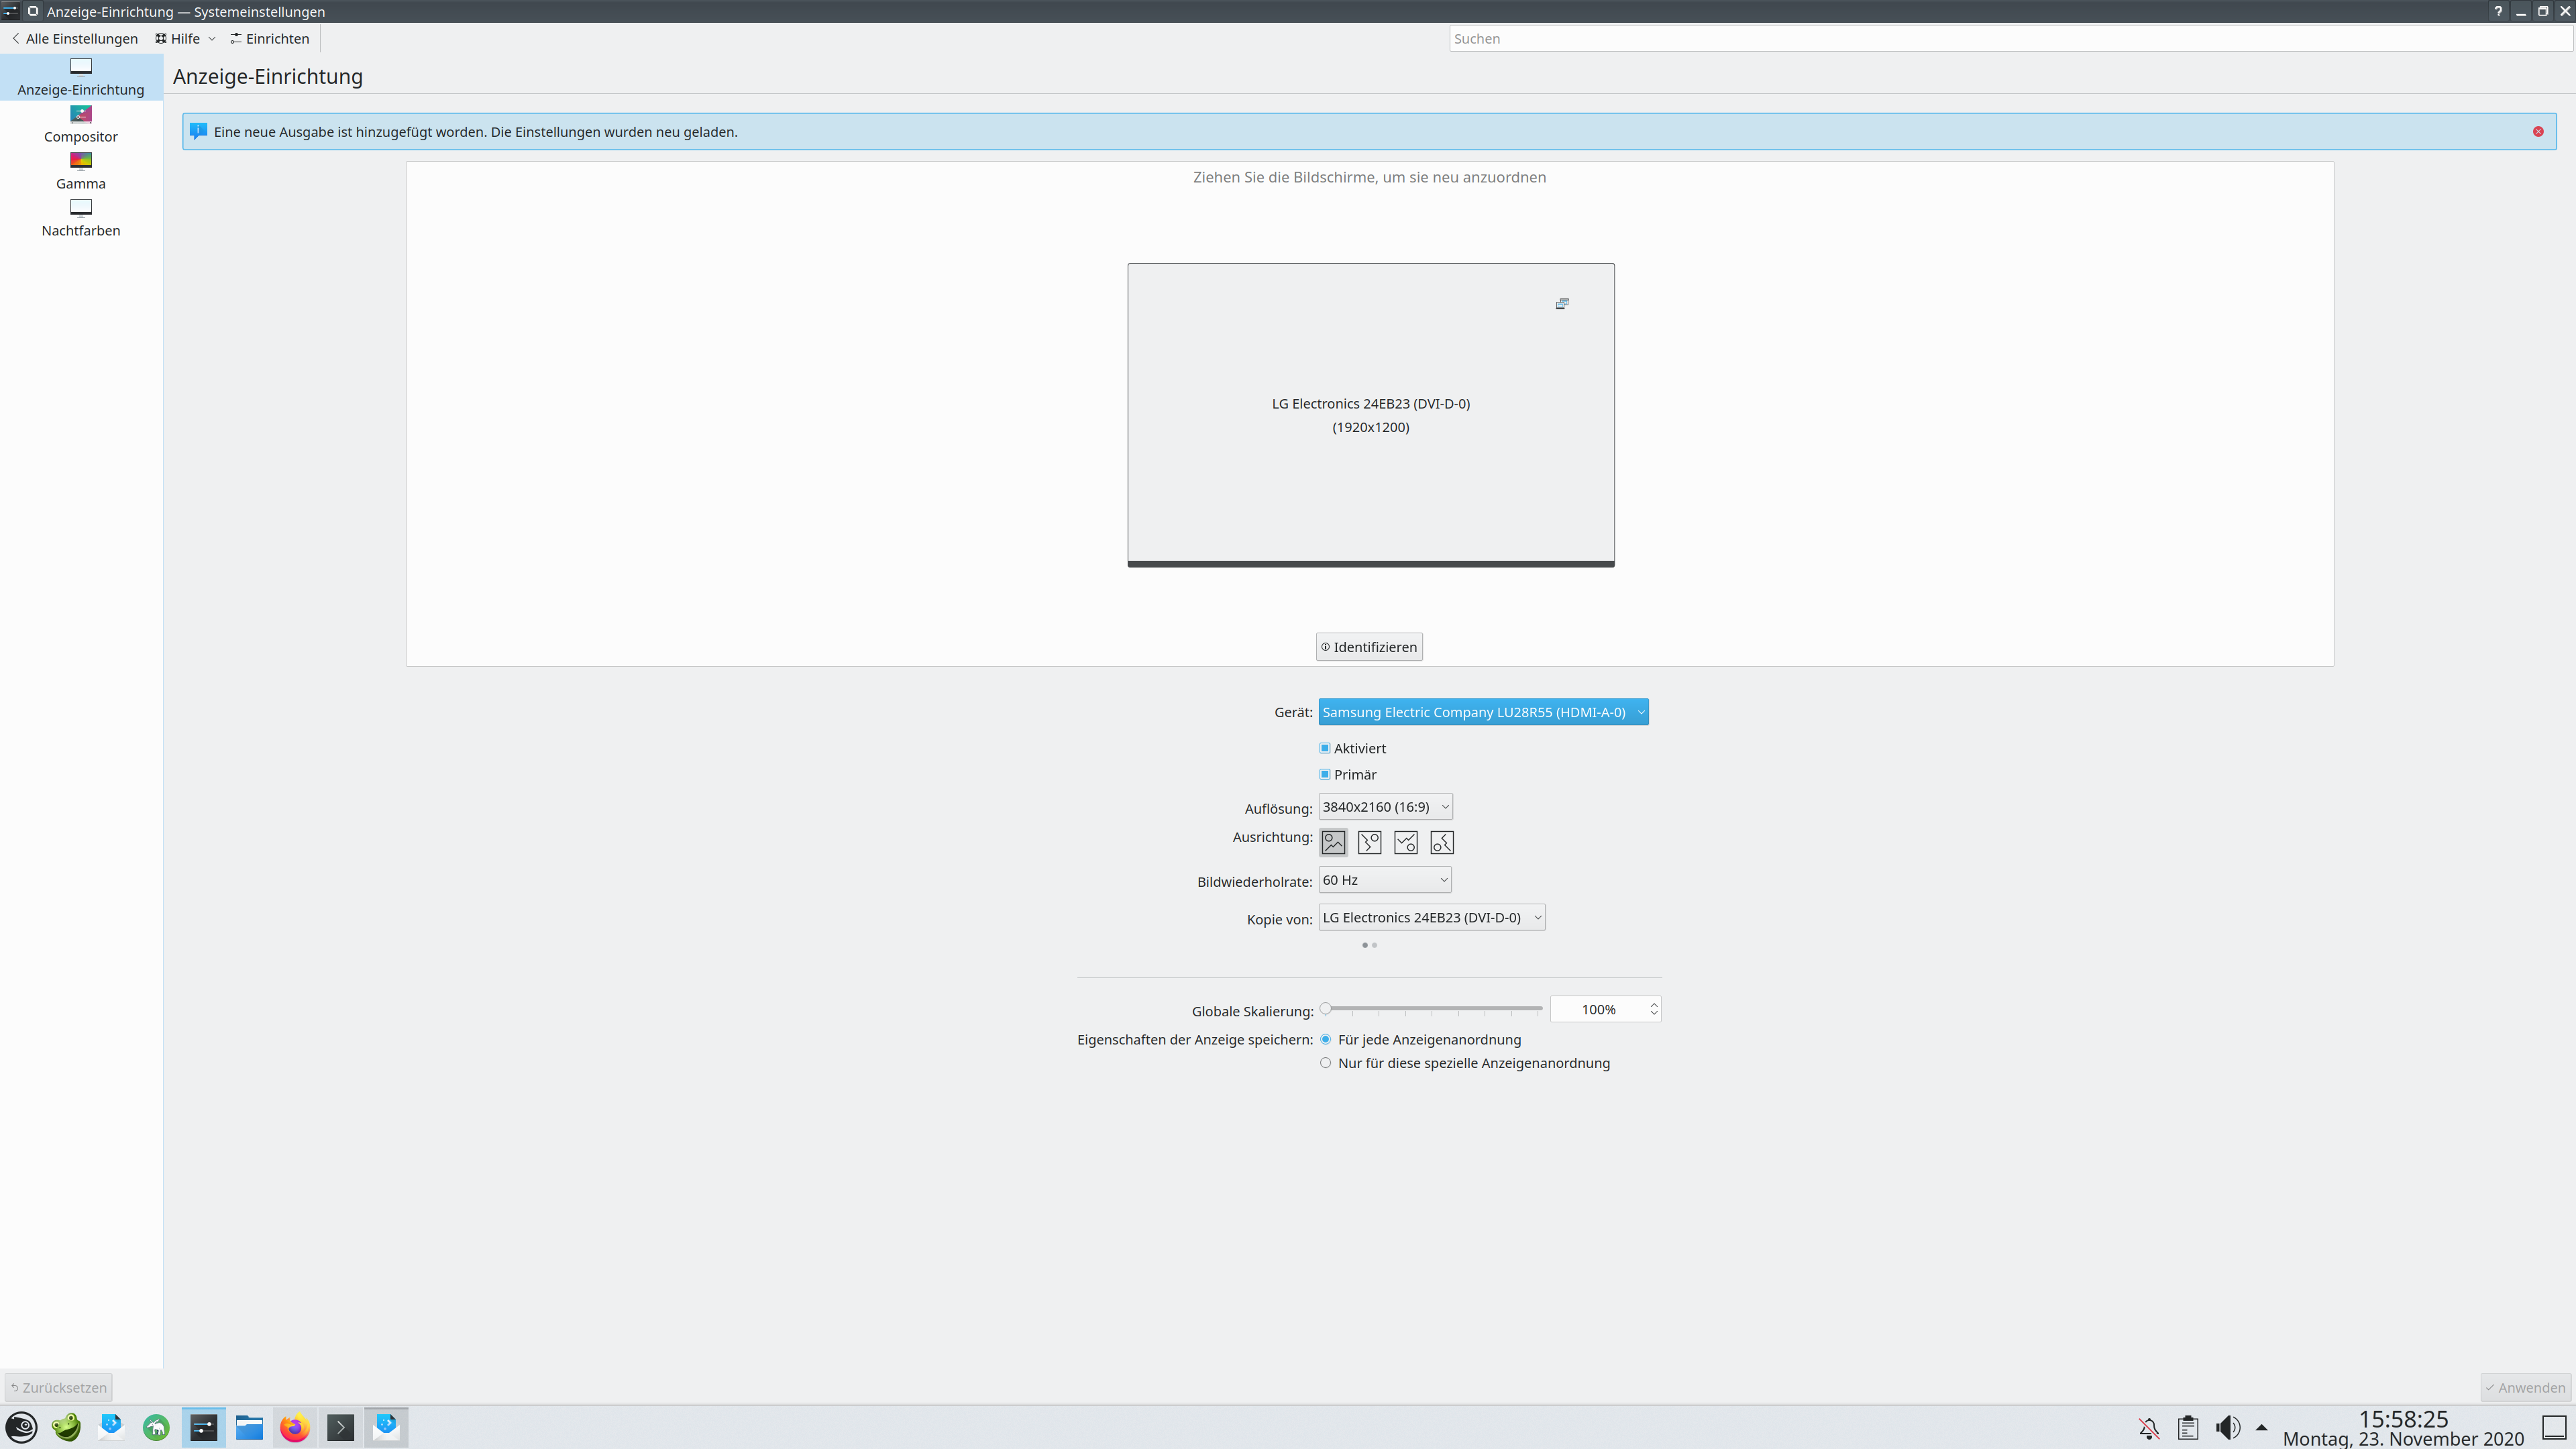Open the Konsole terminal from the taskbar
The height and width of the screenshot is (1449, 2576).
pos(341,1427)
